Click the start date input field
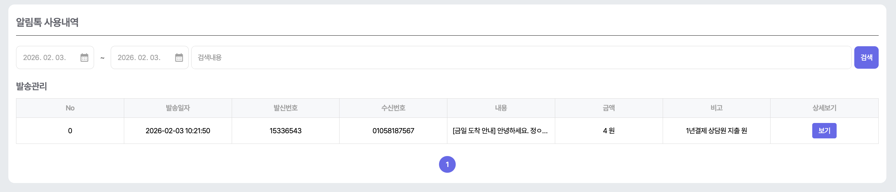Image resolution: width=896 pixels, height=192 pixels. (45, 58)
